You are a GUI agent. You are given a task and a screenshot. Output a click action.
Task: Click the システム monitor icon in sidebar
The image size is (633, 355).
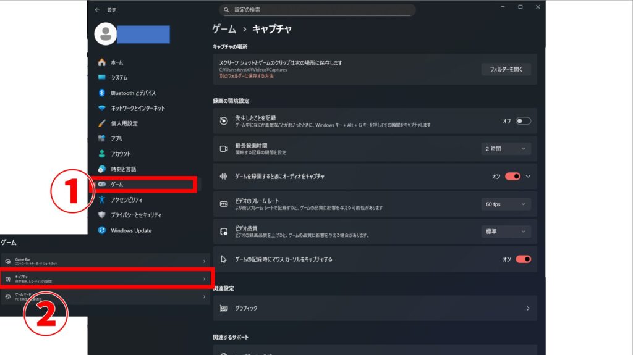[102, 77]
